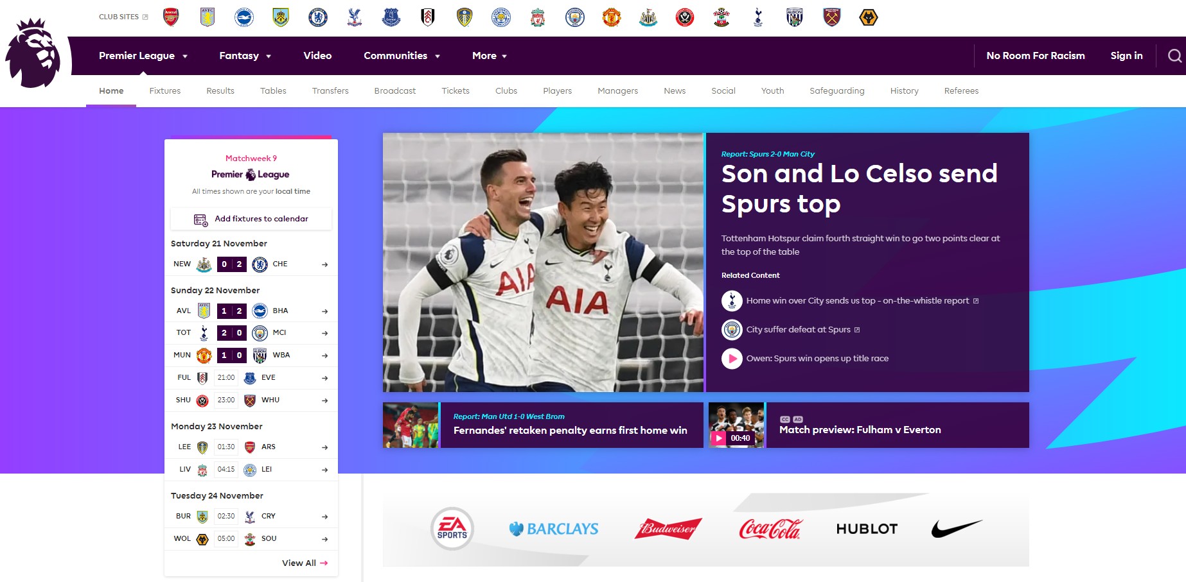Open Fernandes' retaken penalty article
The height and width of the screenshot is (582, 1186).
click(x=570, y=431)
